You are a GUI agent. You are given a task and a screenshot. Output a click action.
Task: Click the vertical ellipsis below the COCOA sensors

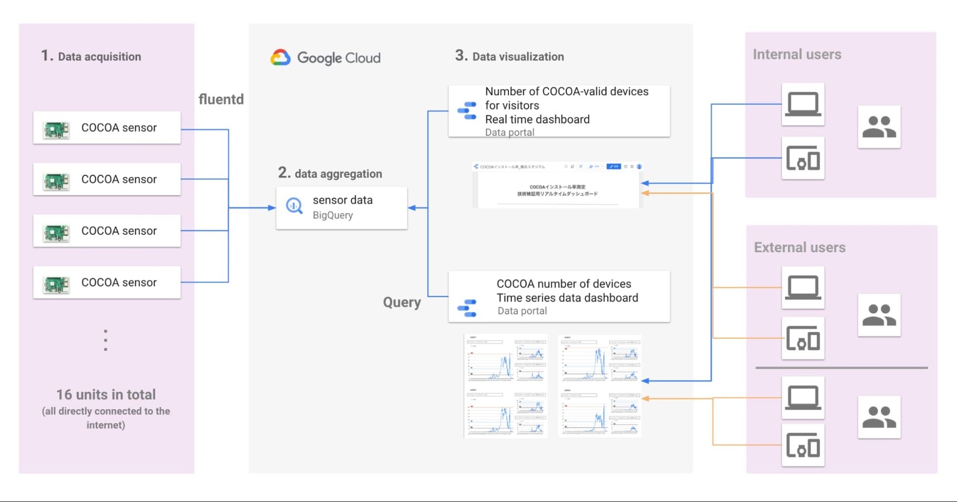click(106, 340)
